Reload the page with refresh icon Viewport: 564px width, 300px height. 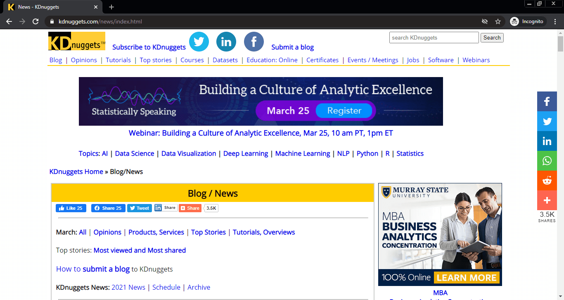pyautogui.click(x=36, y=21)
